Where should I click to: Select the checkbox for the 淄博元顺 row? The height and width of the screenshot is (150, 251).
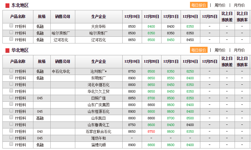(x=11, y=144)
